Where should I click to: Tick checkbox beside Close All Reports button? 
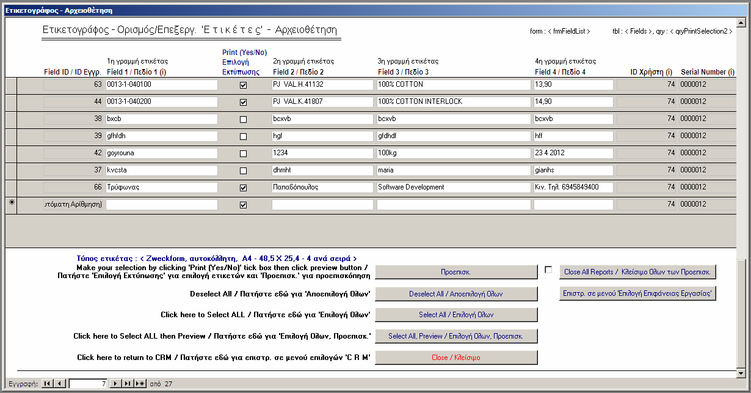pos(548,270)
